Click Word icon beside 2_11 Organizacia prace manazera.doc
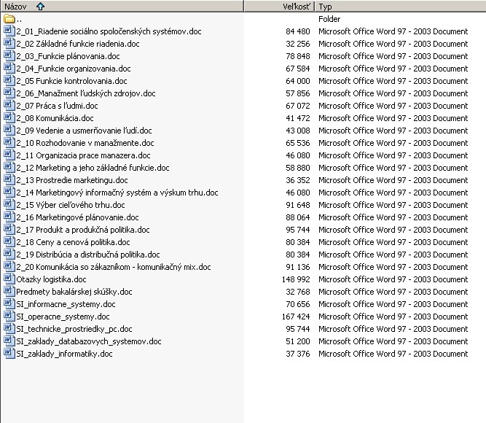486x423 pixels. (9, 155)
